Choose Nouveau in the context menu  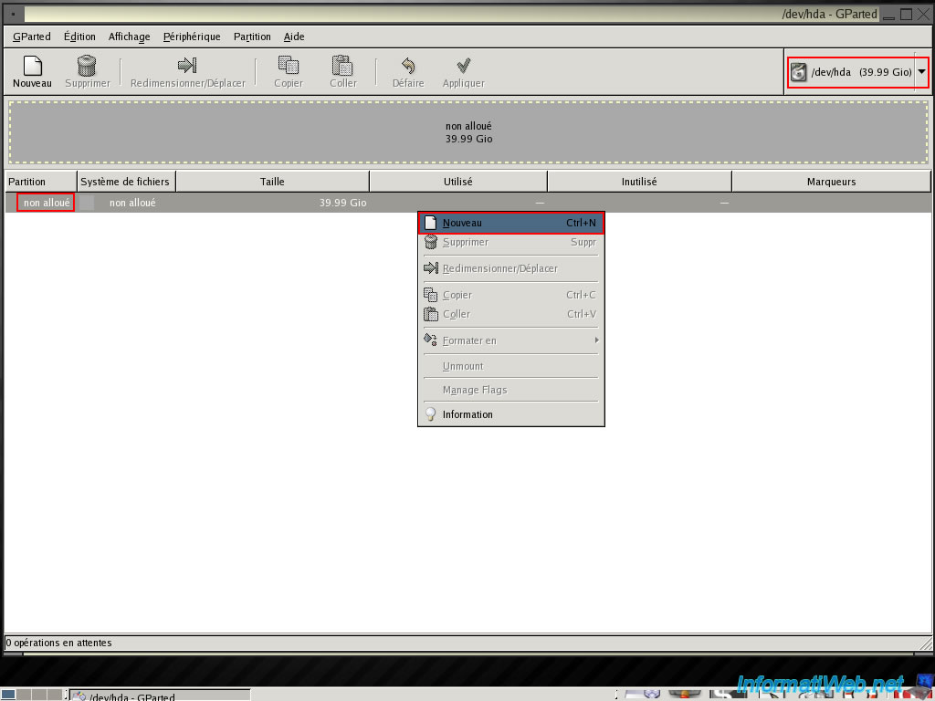pyautogui.click(x=511, y=223)
